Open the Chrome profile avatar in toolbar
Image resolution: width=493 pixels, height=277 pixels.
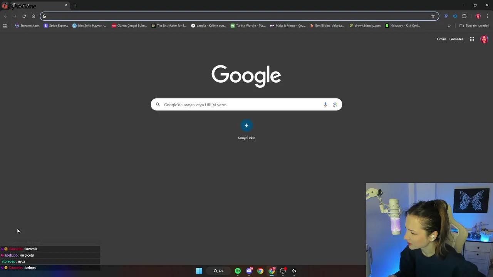click(x=478, y=16)
